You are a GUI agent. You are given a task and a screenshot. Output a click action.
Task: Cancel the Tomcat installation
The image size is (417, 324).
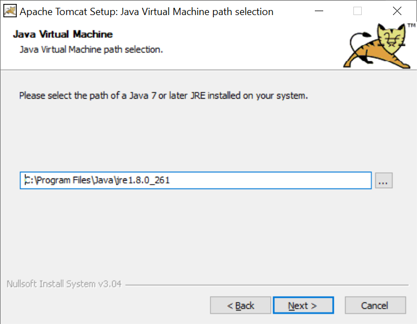click(x=375, y=306)
